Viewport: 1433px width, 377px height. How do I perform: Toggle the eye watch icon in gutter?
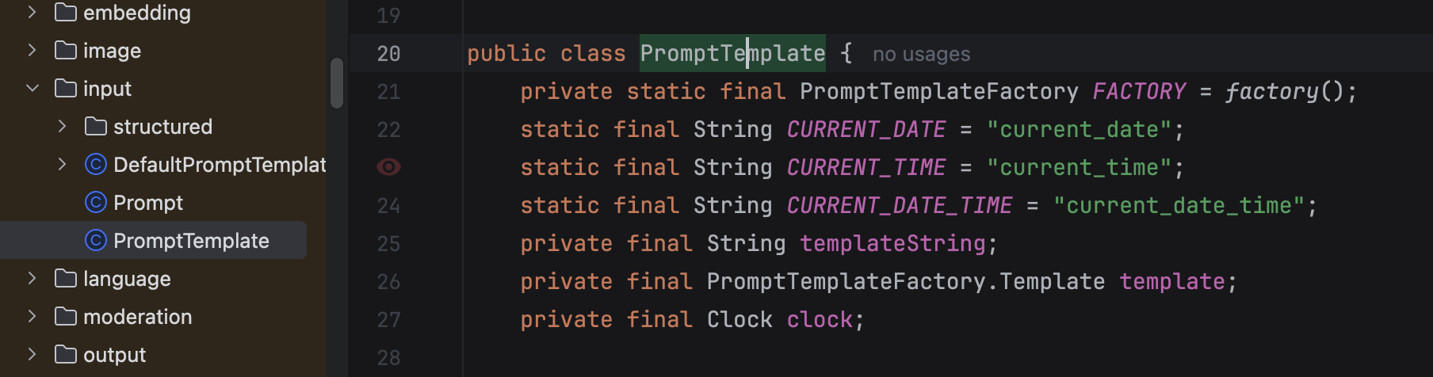(388, 167)
